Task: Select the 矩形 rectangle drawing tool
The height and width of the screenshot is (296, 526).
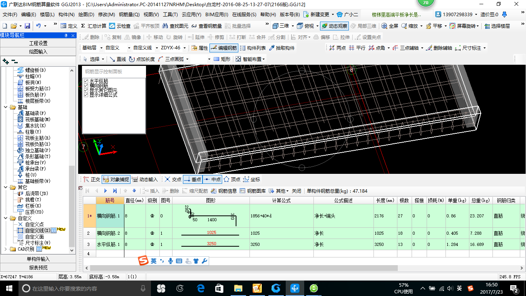Action: click(222, 59)
